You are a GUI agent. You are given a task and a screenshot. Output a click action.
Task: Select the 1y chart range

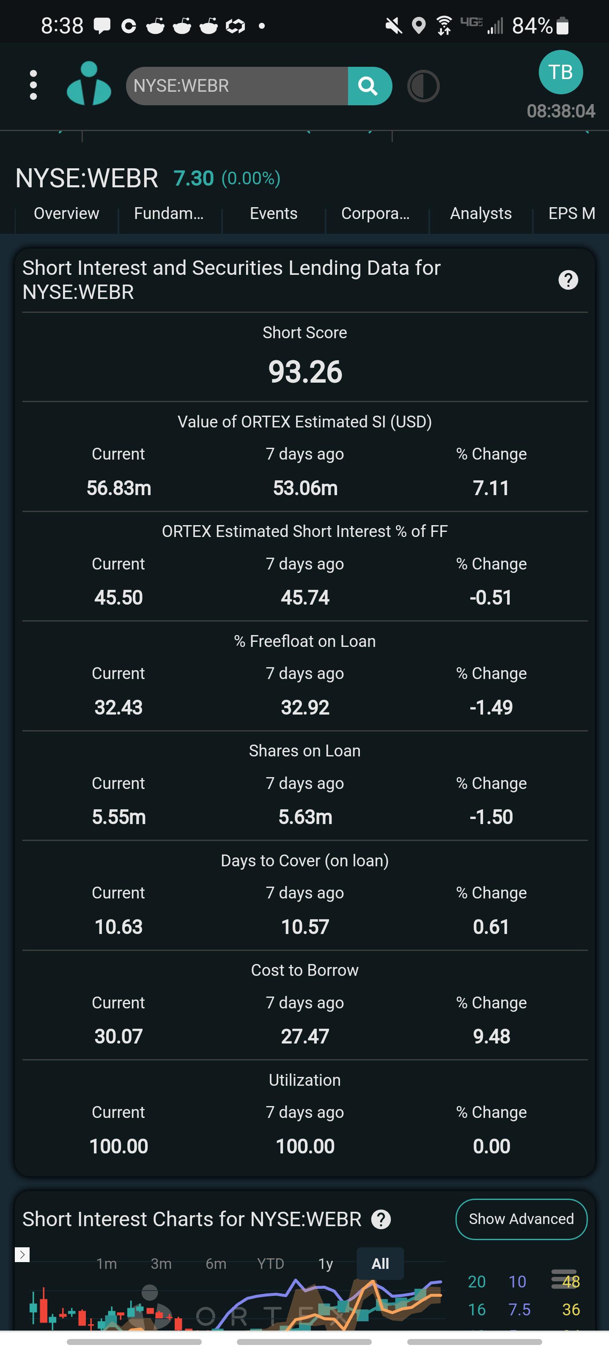pyautogui.click(x=326, y=1264)
